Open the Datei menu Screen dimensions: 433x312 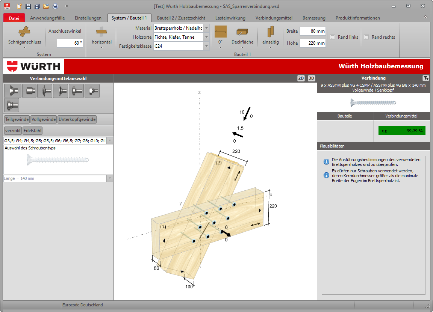click(x=14, y=18)
